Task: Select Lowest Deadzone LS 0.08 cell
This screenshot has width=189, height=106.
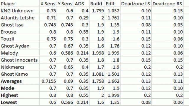Action: click(136, 102)
